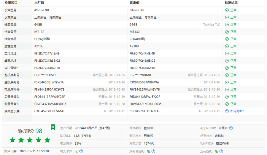This screenshot has height=155, width=267.
Task: Click the green check icon in 销售型号 row
Action: [227, 32]
